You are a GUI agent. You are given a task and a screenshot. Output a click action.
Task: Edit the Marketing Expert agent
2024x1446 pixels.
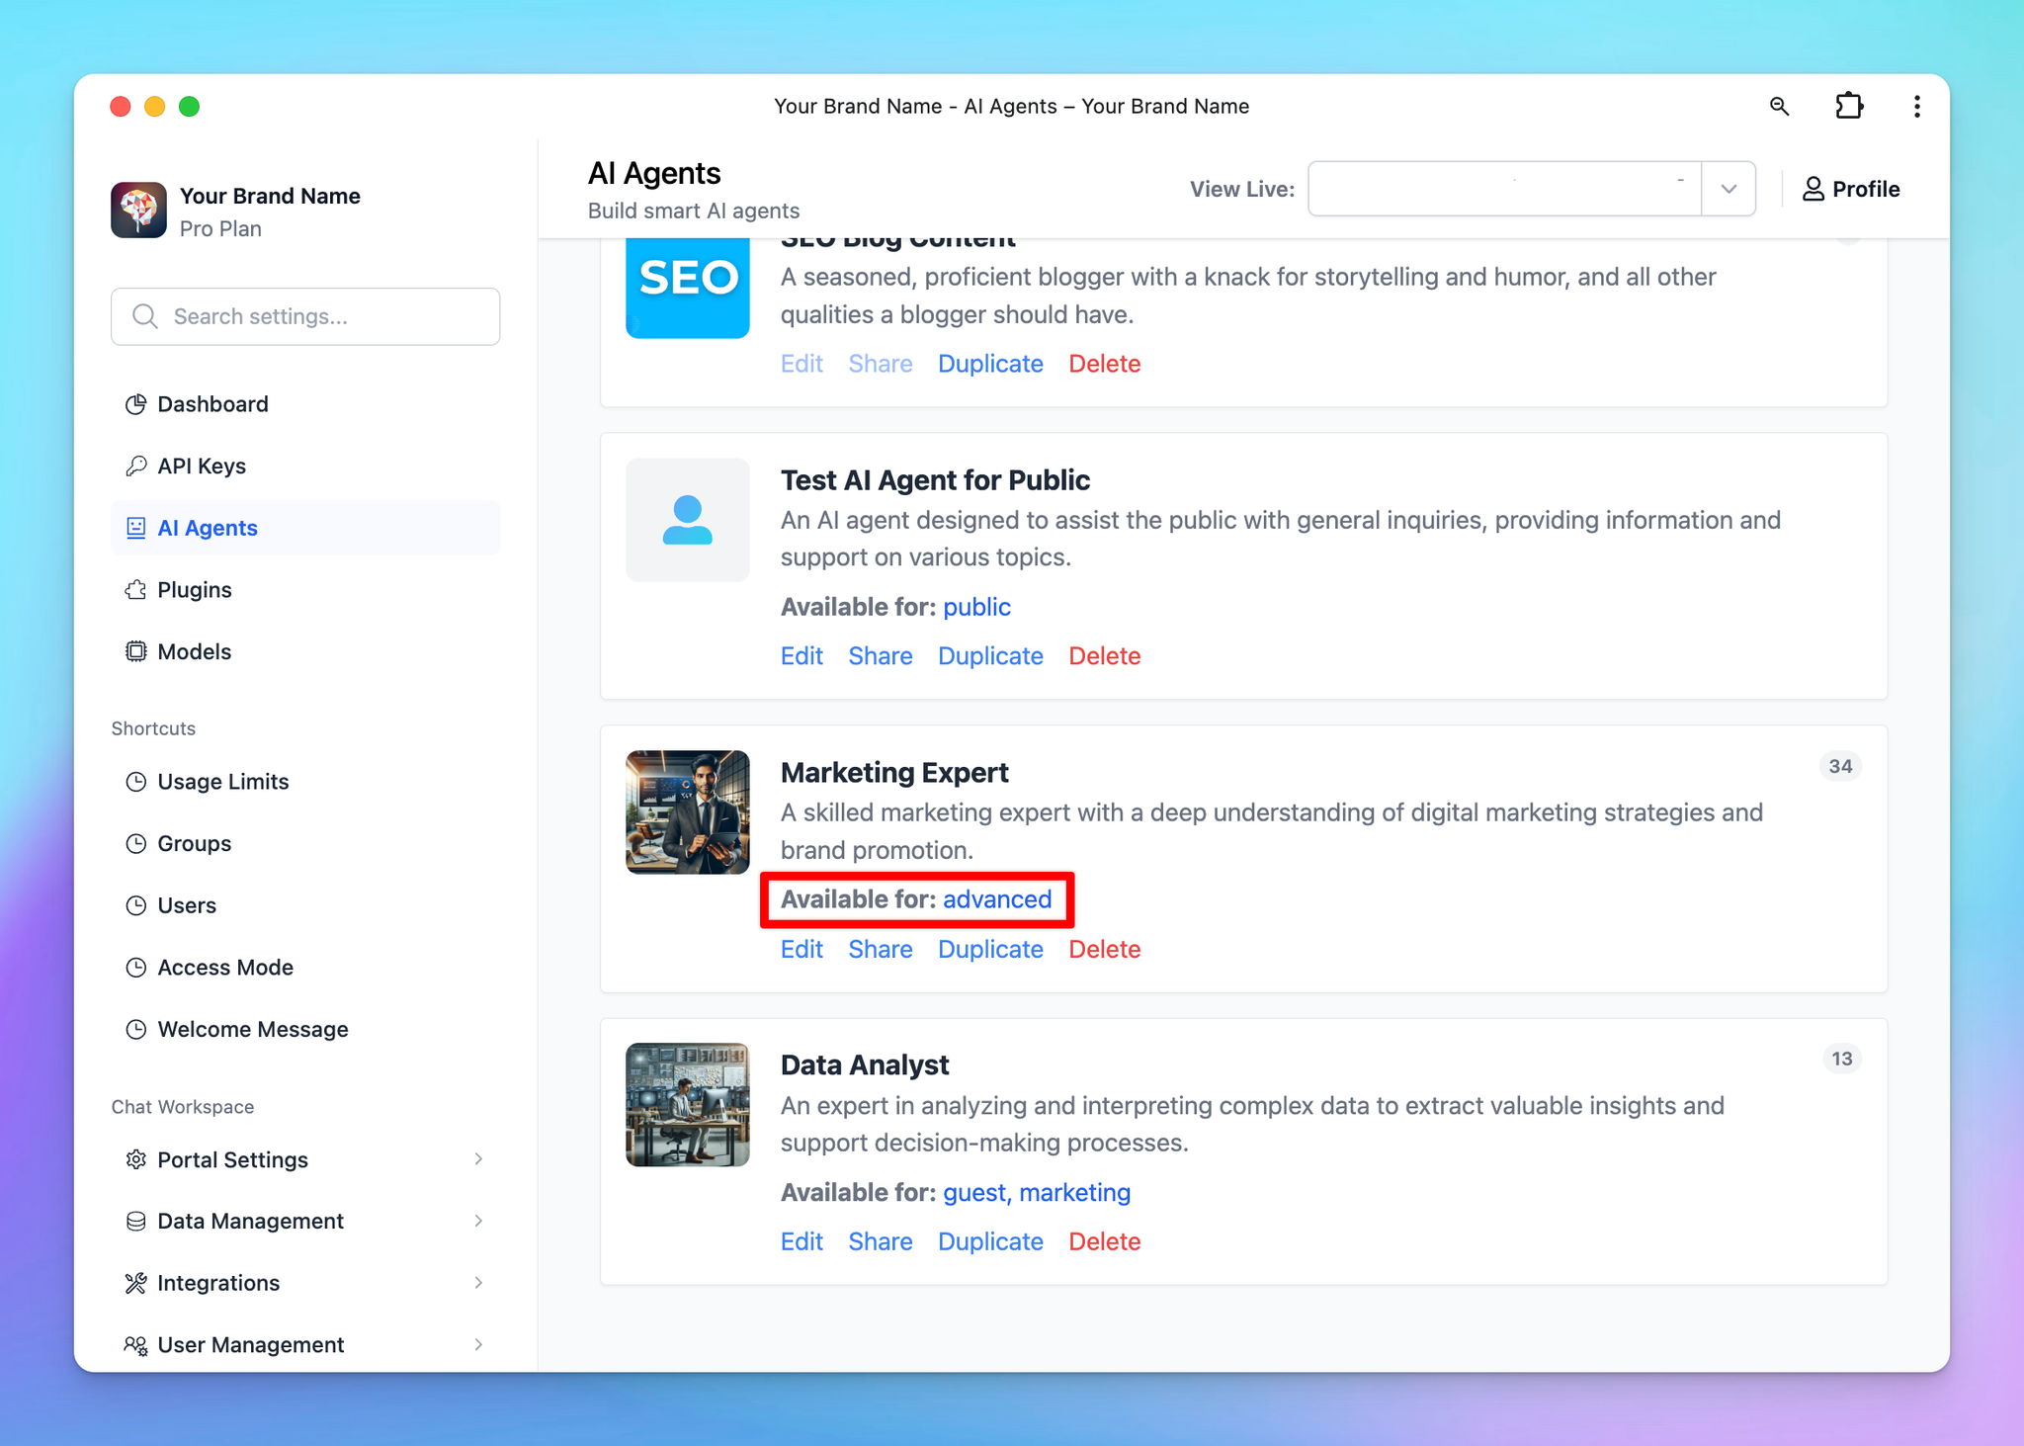point(801,949)
